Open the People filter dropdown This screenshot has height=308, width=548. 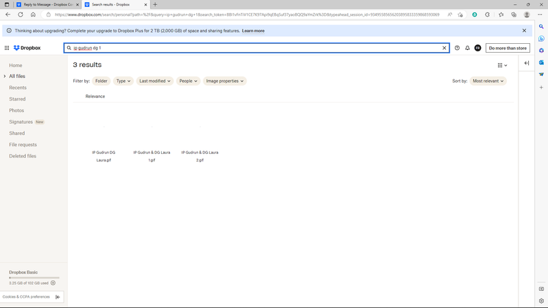pyautogui.click(x=188, y=81)
